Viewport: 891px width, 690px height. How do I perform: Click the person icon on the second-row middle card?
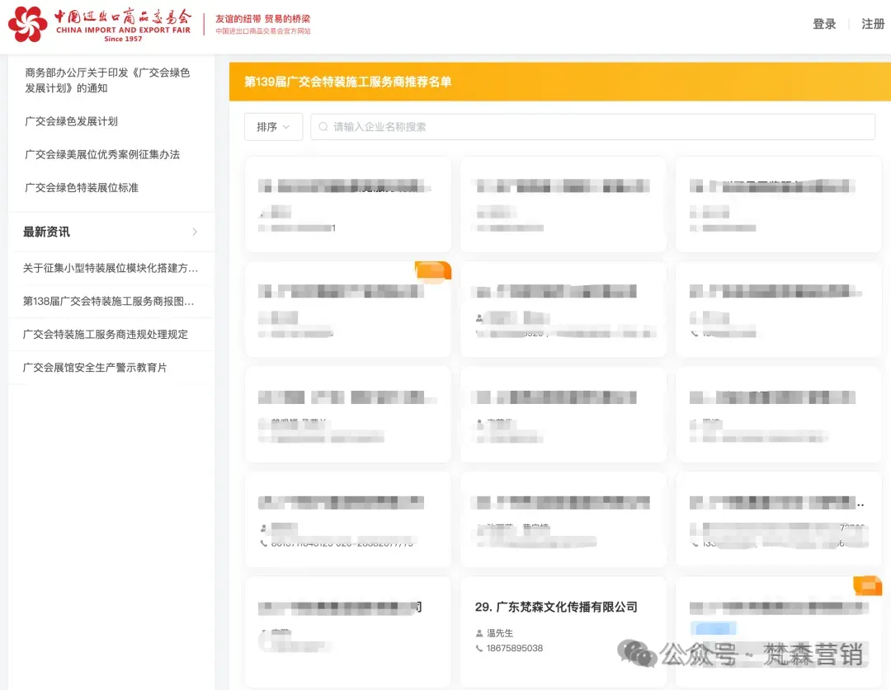(479, 317)
